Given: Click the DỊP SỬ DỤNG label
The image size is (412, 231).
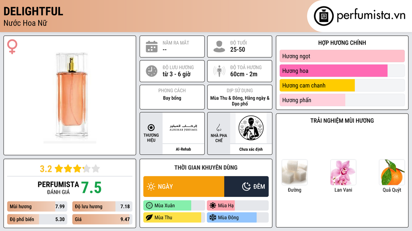Looking at the screenshot, I should pos(240,90).
